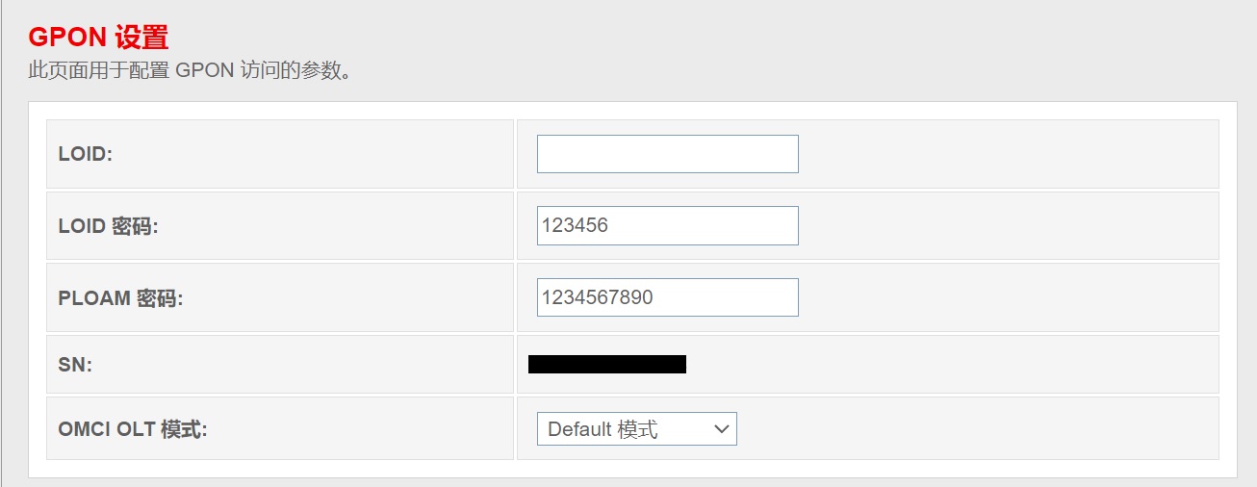Viewport: 1257px width, 487px height.
Task: Click the word "设置" in the page title
Action: (141, 38)
